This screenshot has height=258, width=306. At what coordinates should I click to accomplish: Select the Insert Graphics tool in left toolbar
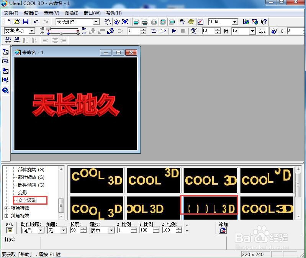(5, 71)
